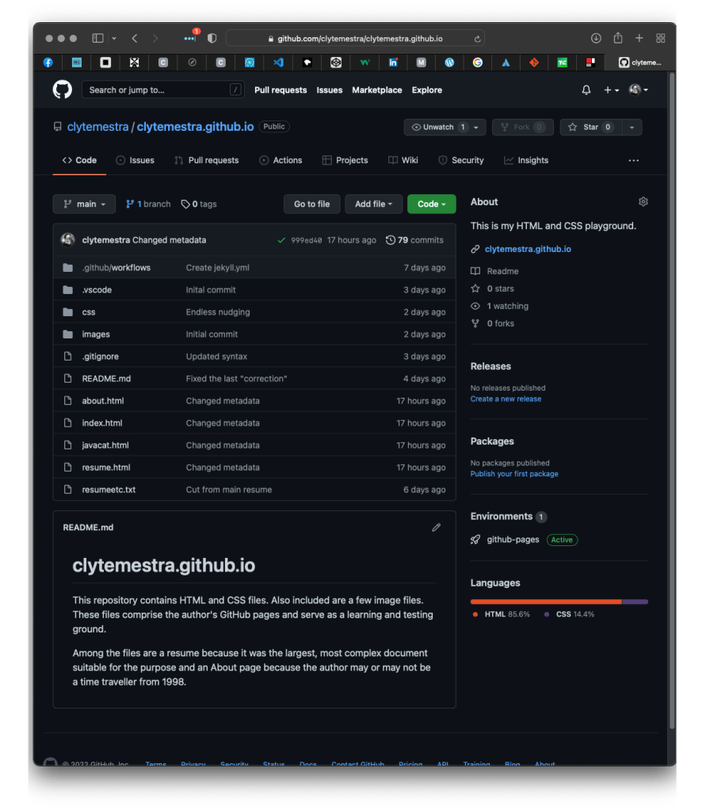Click the commit status green checkmark
Image resolution: width=710 pixels, height=810 pixels.
[x=281, y=240]
